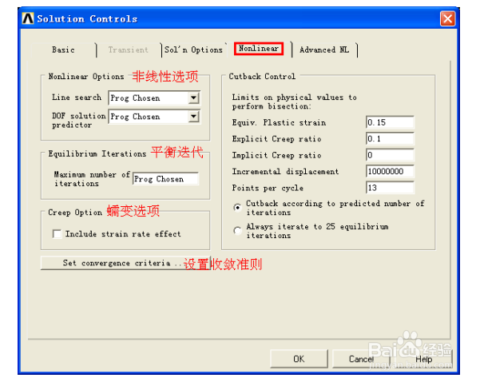Click the Maximum number of iterations field
The image size is (480, 382).
point(165,179)
